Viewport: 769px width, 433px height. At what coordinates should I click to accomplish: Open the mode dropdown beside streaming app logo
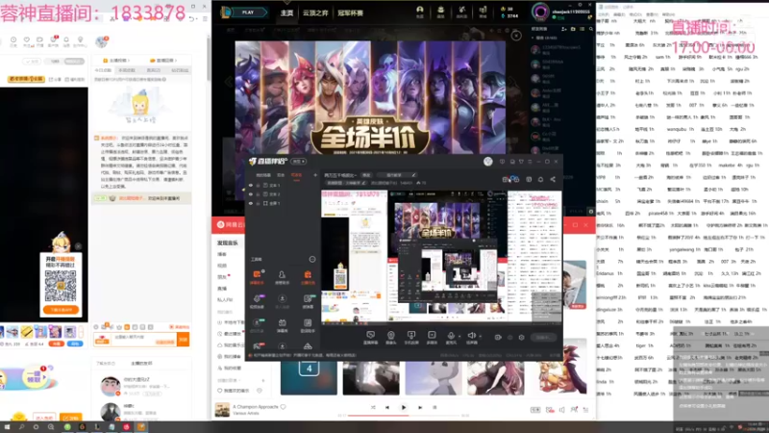click(x=299, y=161)
